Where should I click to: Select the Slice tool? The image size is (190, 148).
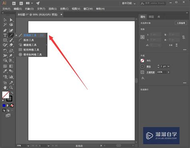click(x=11, y=83)
